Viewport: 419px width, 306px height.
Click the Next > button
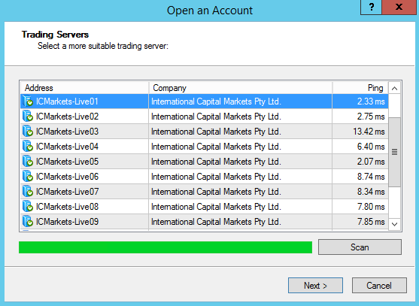(x=315, y=286)
